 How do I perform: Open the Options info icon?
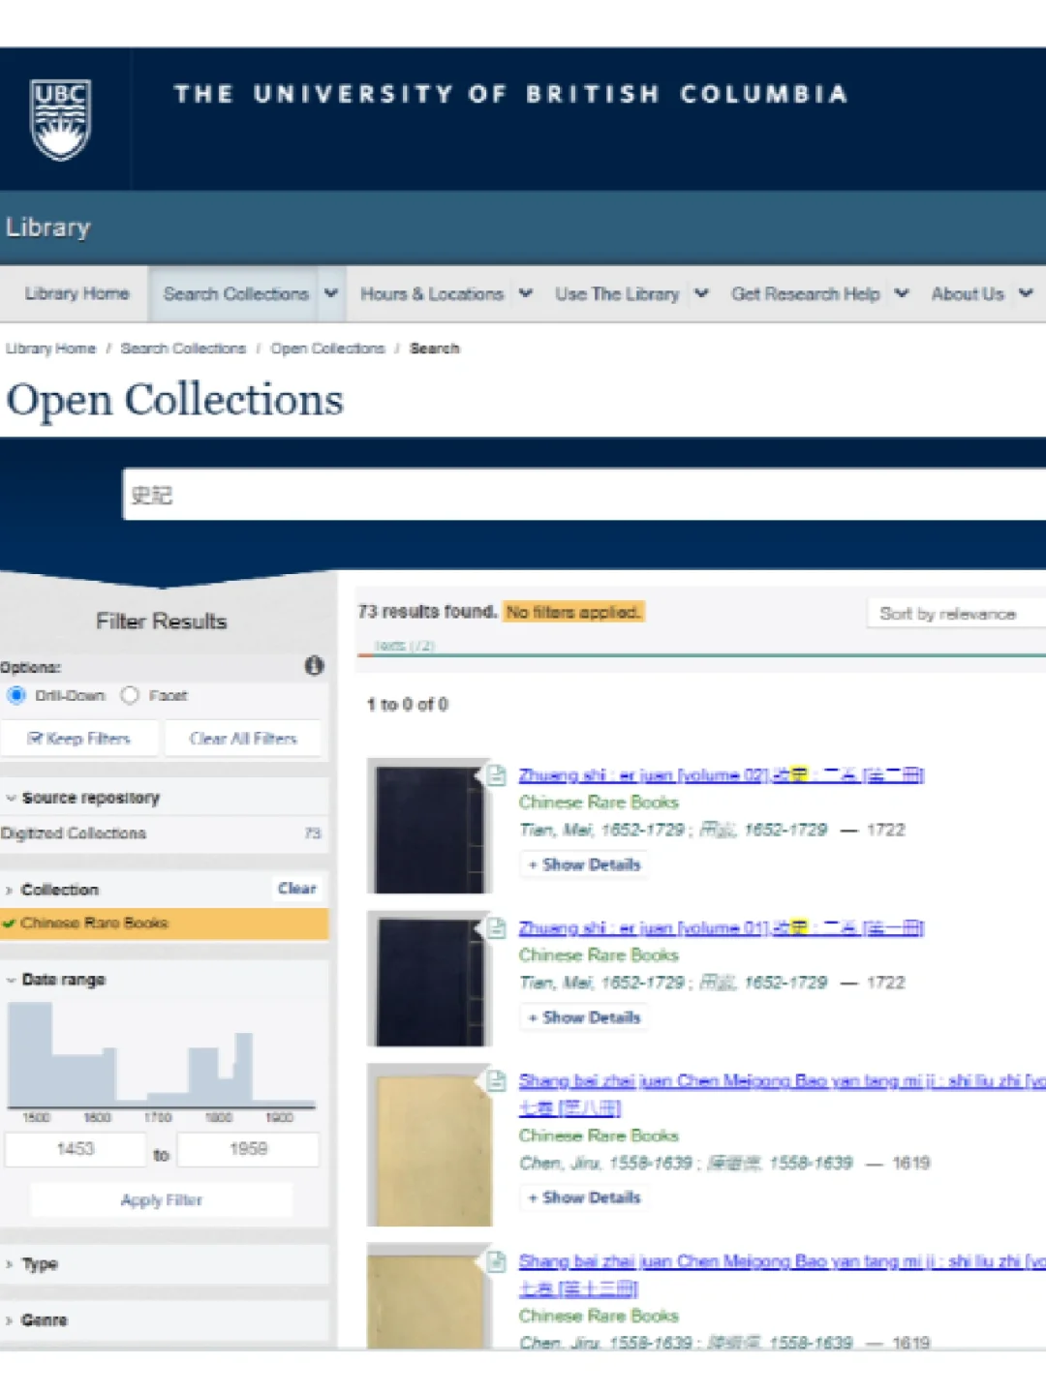pyautogui.click(x=314, y=666)
